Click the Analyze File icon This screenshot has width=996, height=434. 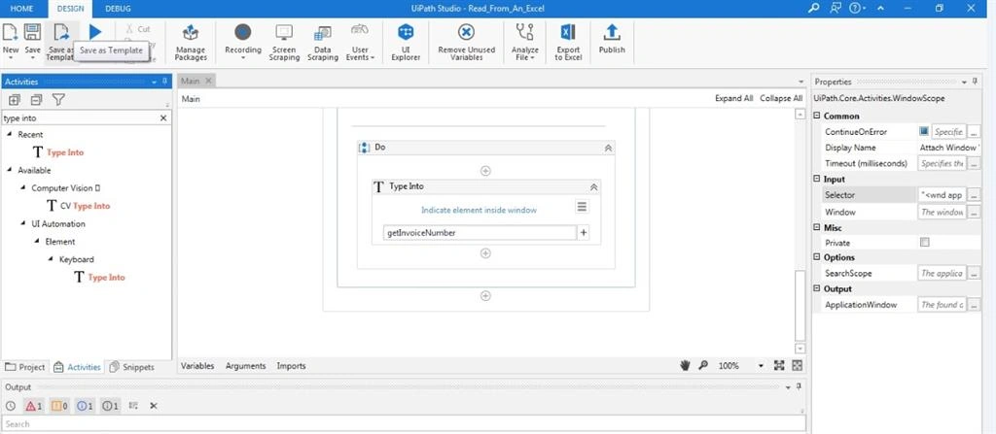point(524,32)
